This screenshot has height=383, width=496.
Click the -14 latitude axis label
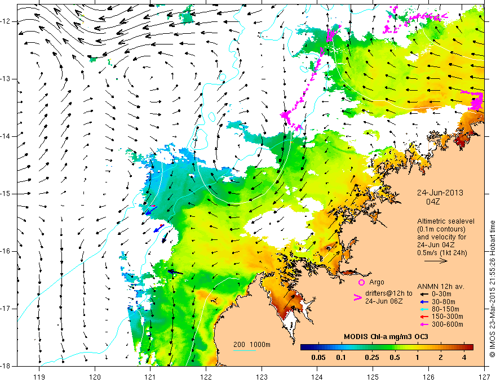(x=6, y=136)
